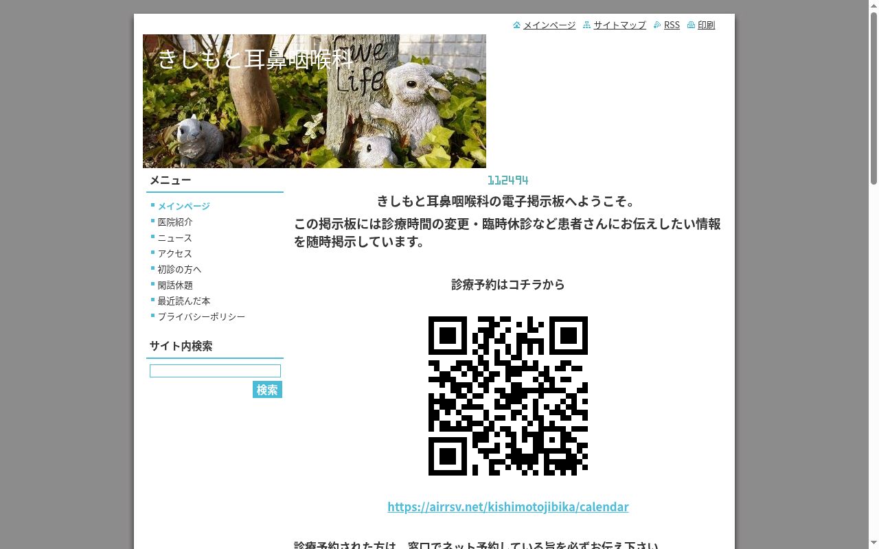This screenshot has width=879, height=549.
Task: Click the page vertical scrollbar thumb
Action: (x=874, y=98)
